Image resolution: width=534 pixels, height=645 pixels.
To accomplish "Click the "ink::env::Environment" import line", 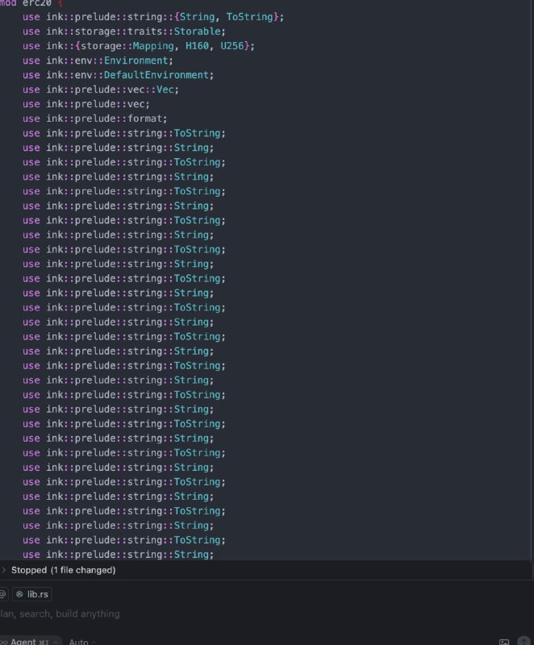I will (98, 60).
